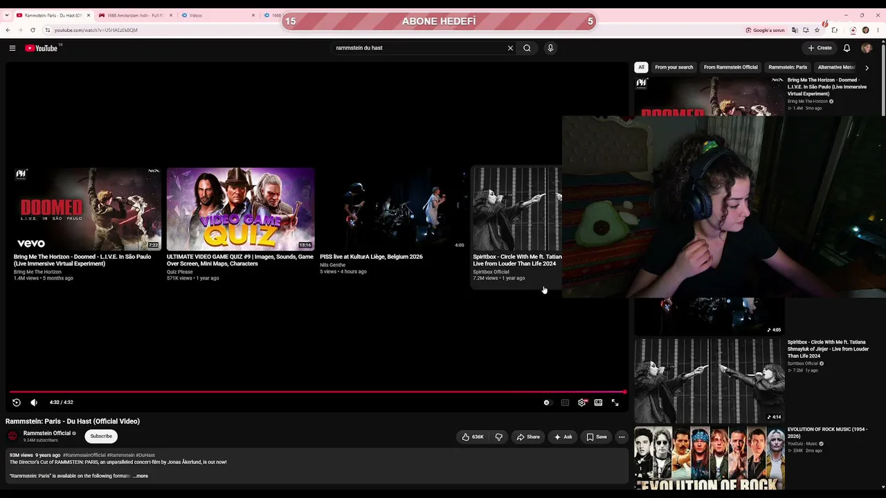Viewport: 886px width, 498px height.
Task: Click the Ask button below the video
Action: (563, 437)
